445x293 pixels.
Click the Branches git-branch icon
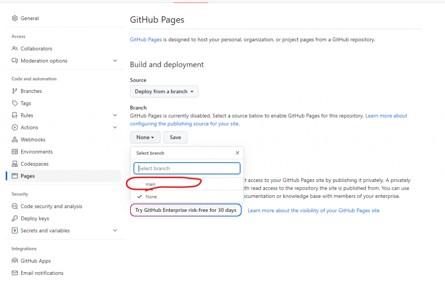[x=15, y=91]
